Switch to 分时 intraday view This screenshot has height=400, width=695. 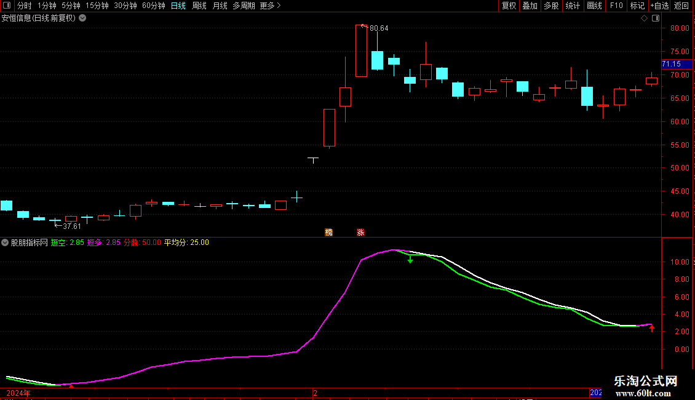click(25, 6)
